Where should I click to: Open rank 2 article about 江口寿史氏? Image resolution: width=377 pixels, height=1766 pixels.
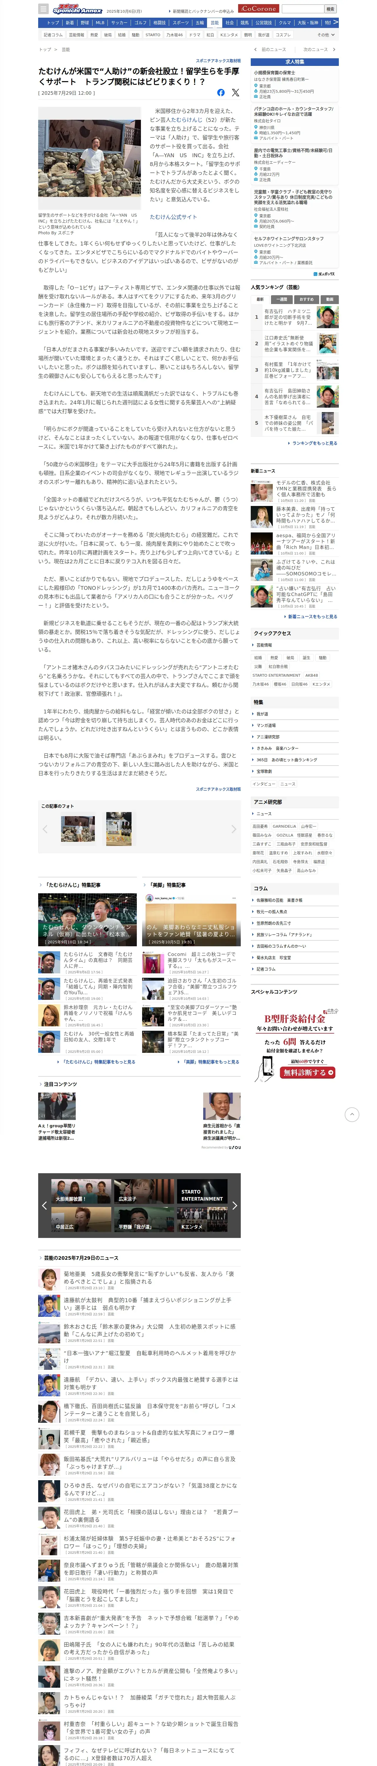[295, 343]
